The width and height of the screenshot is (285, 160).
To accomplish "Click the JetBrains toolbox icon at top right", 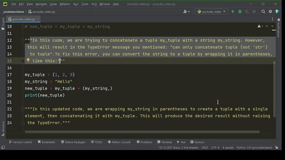I will point(277,12).
